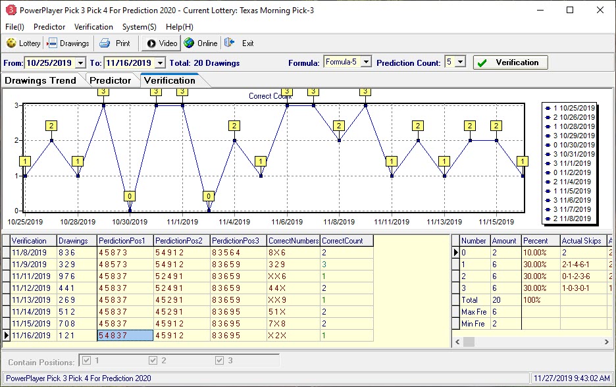The height and width of the screenshot is (387, 616).
Task: Open the Prediction Count dropdown
Action: pos(461,62)
